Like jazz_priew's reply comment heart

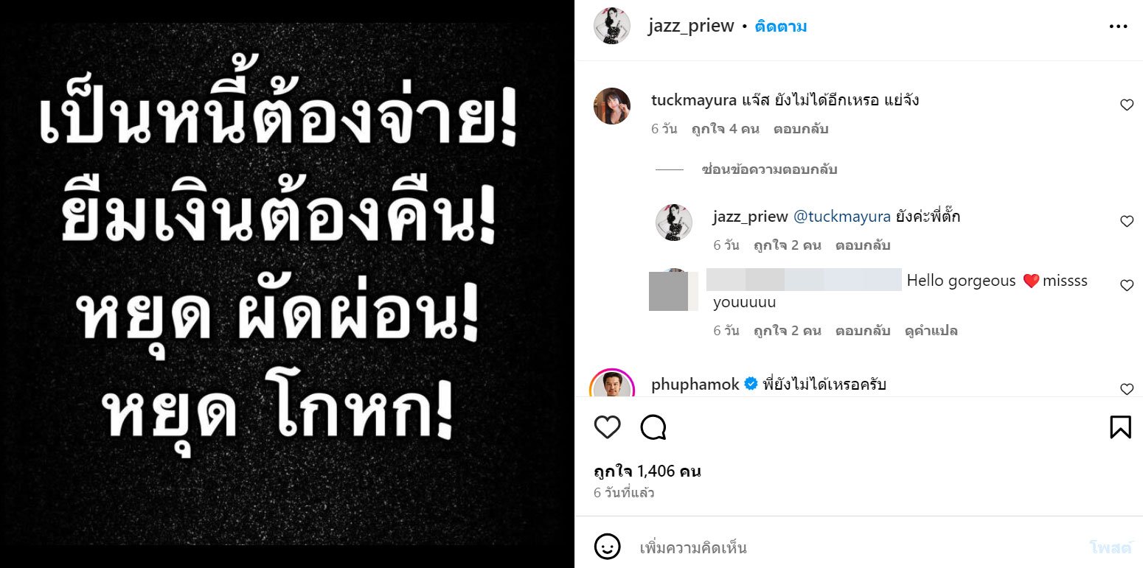(x=1127, y=222)
